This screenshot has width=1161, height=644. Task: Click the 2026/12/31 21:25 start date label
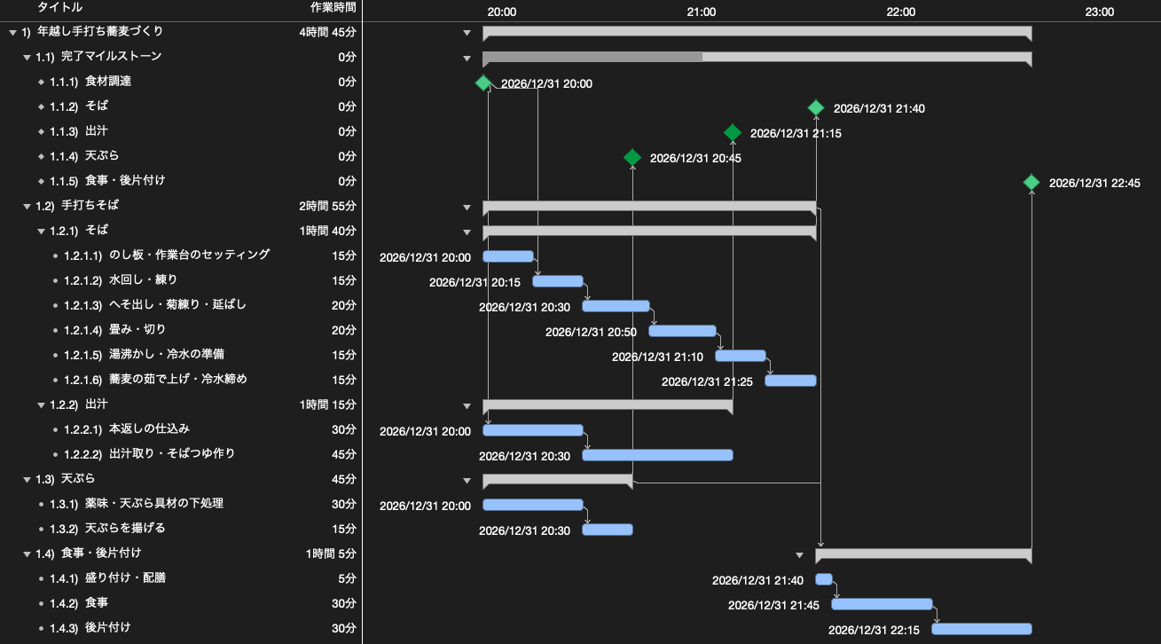coord(707,382)
